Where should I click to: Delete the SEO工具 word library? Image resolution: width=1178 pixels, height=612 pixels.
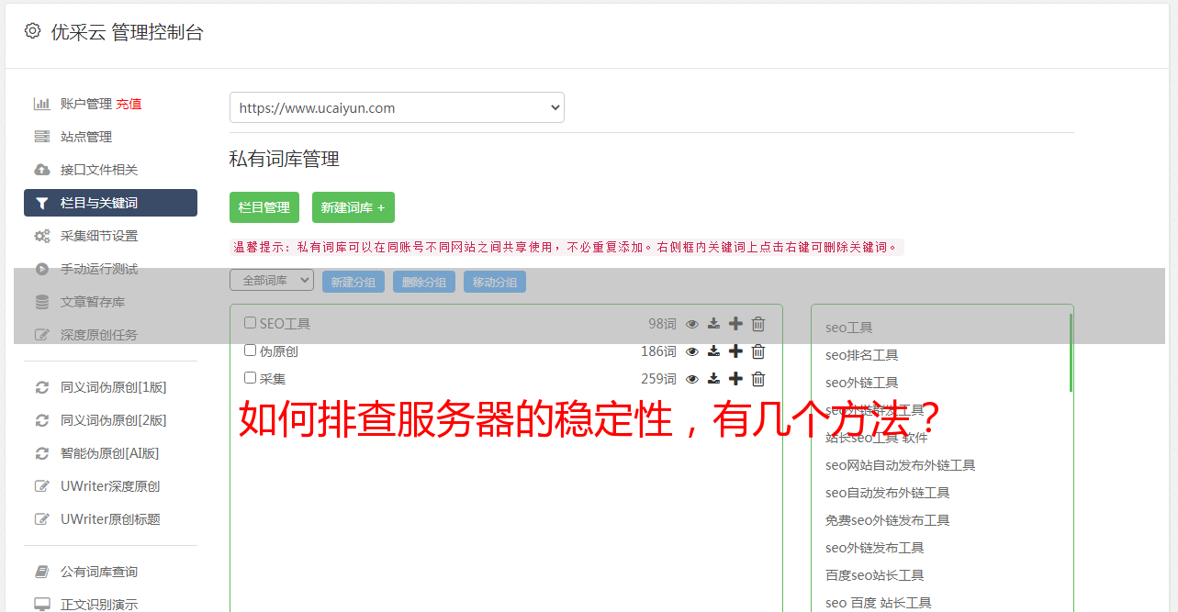pos(758,324)
